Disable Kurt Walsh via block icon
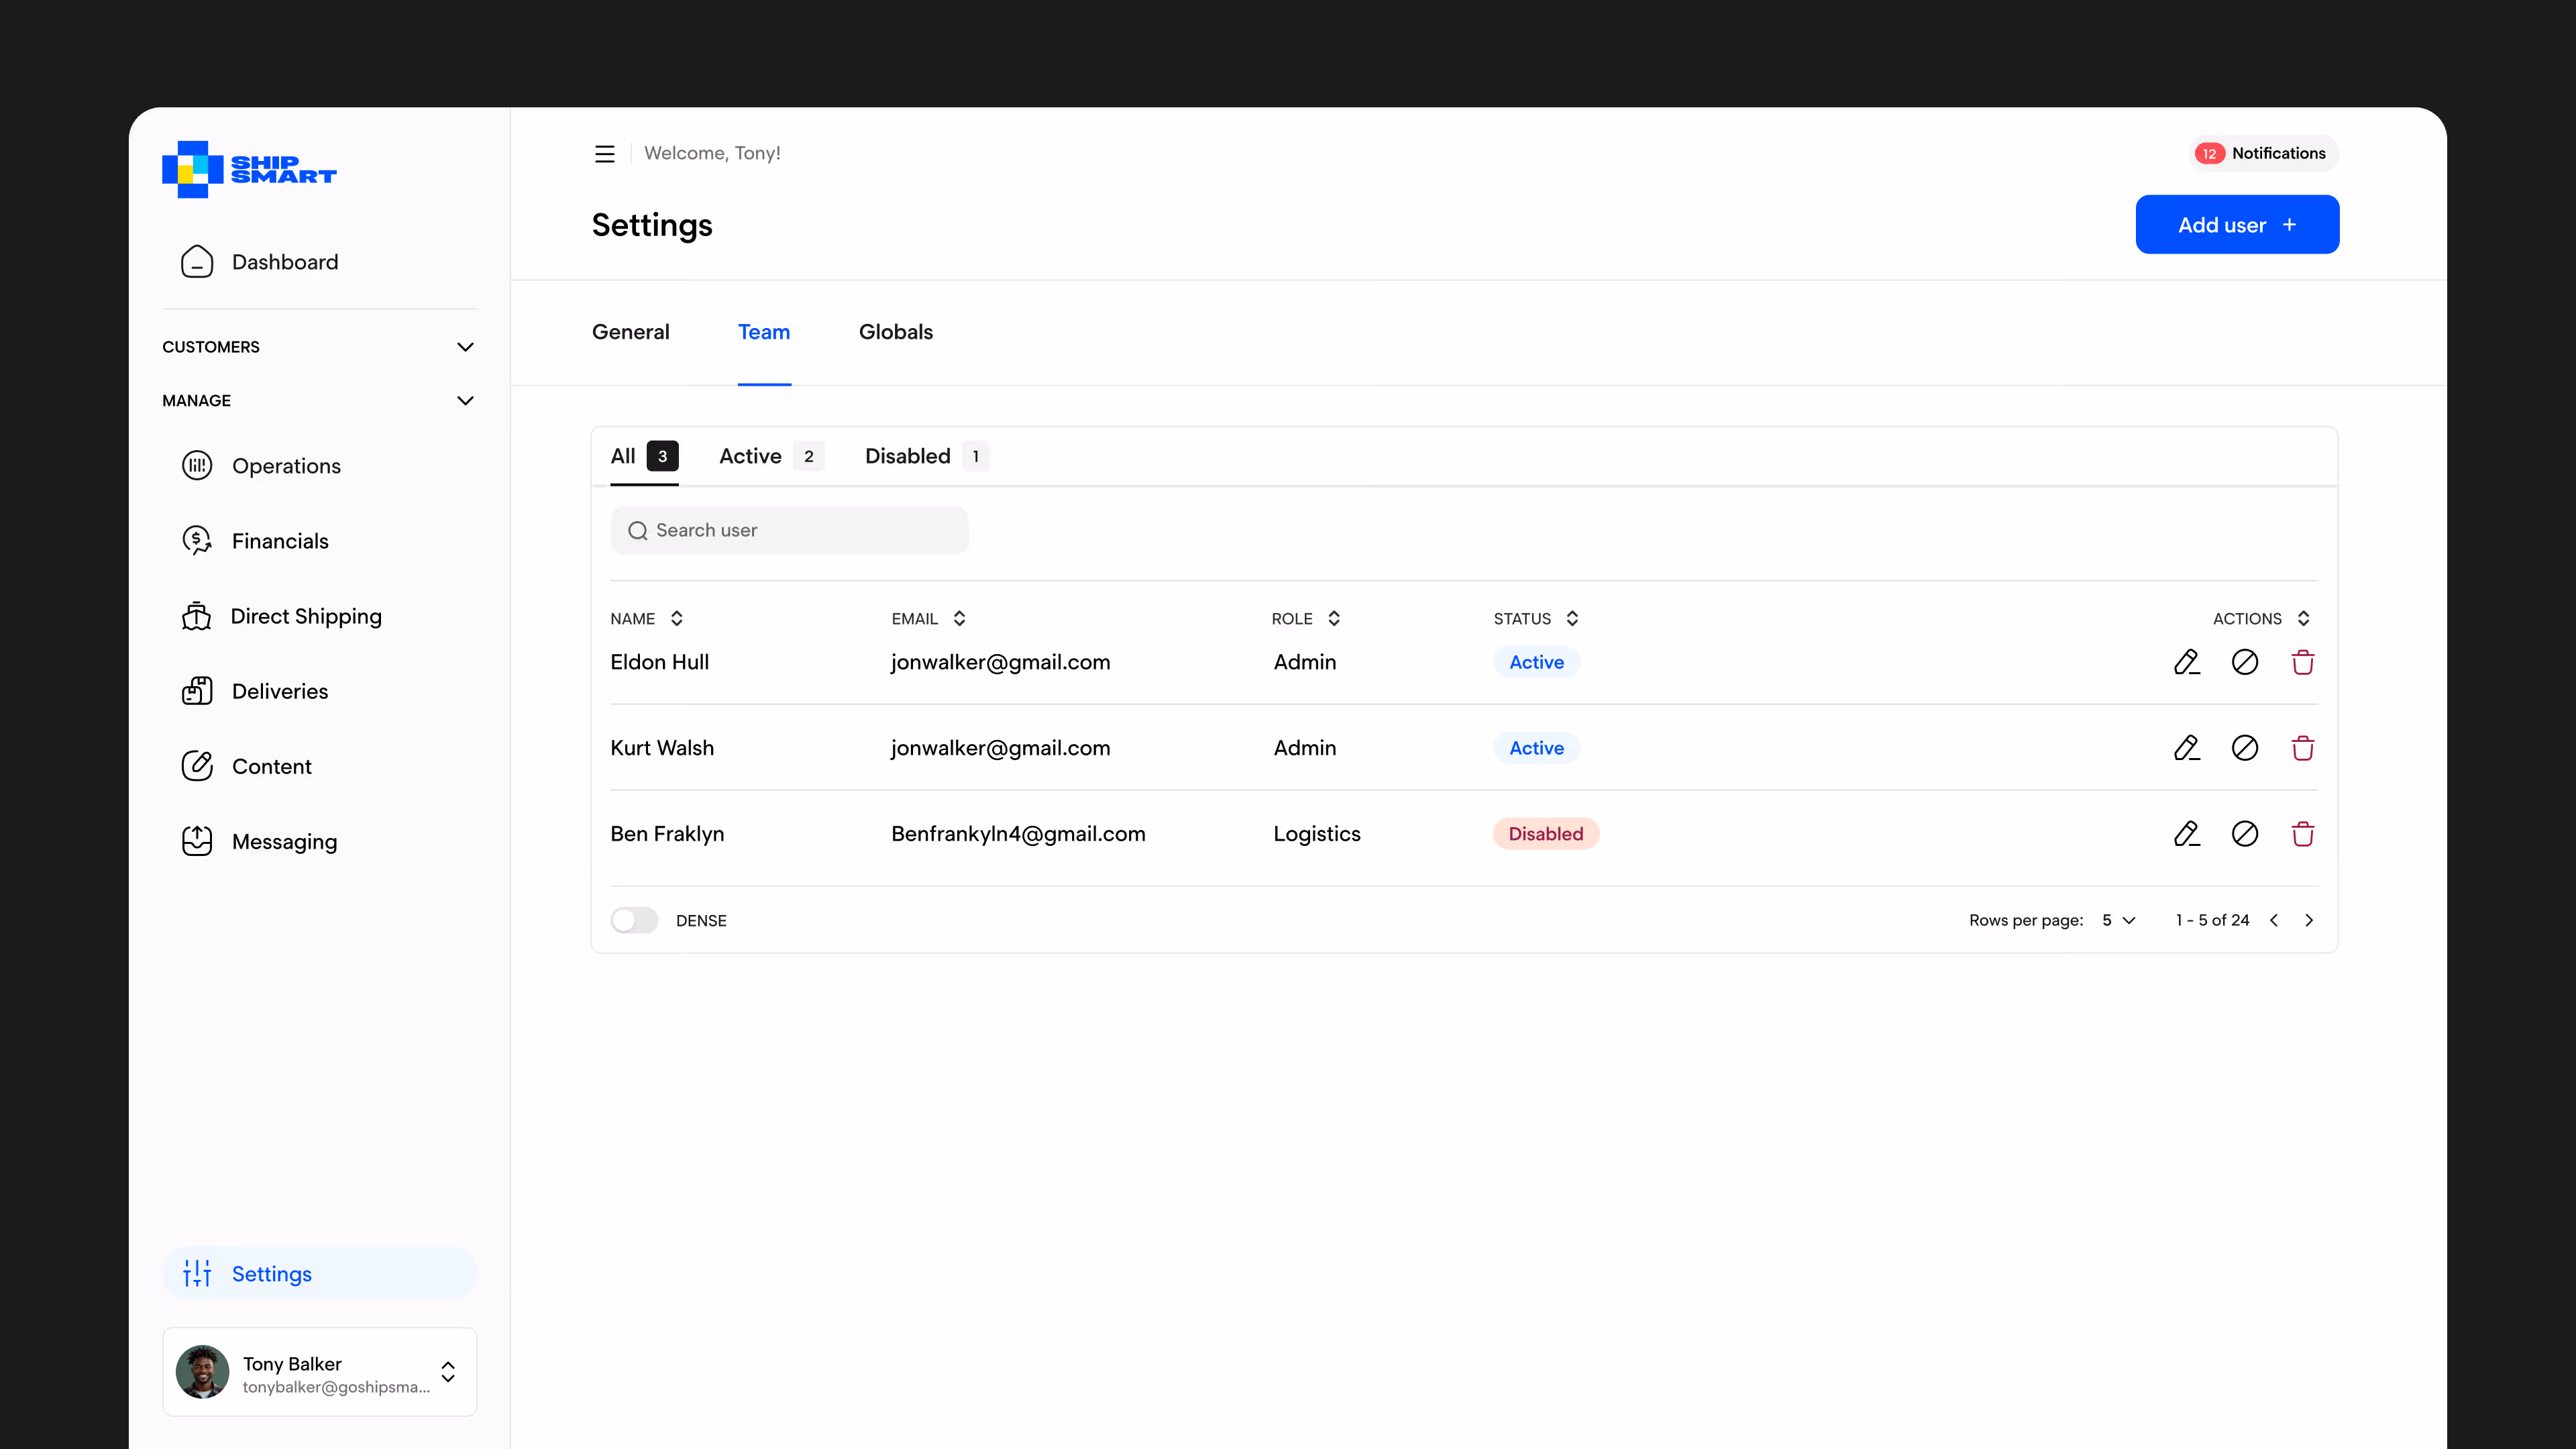Screen dimensions: 2576x1449 click(x=2244, y=748)
